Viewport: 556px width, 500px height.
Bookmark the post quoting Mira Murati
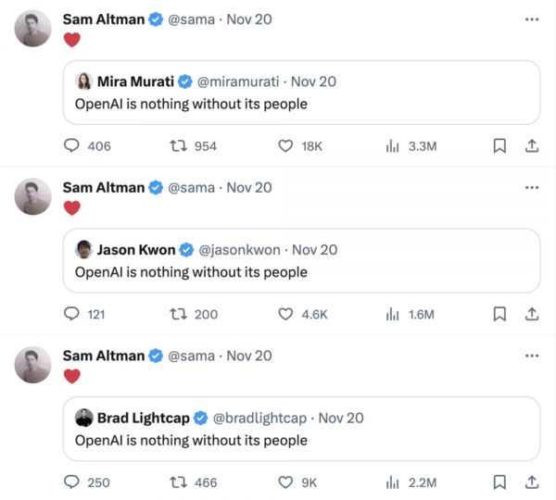(499, 145)
